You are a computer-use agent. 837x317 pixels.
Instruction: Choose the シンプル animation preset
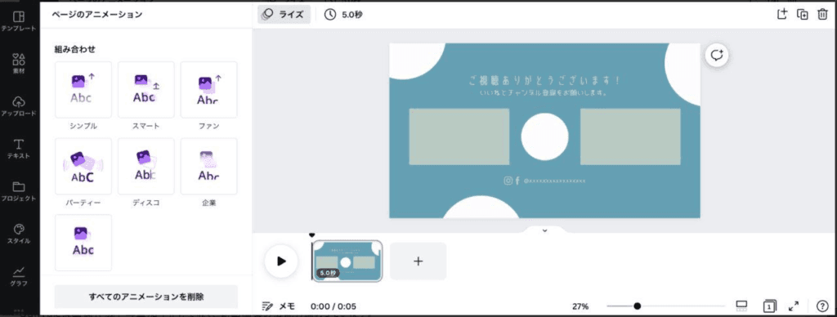(x=83, y=90)
